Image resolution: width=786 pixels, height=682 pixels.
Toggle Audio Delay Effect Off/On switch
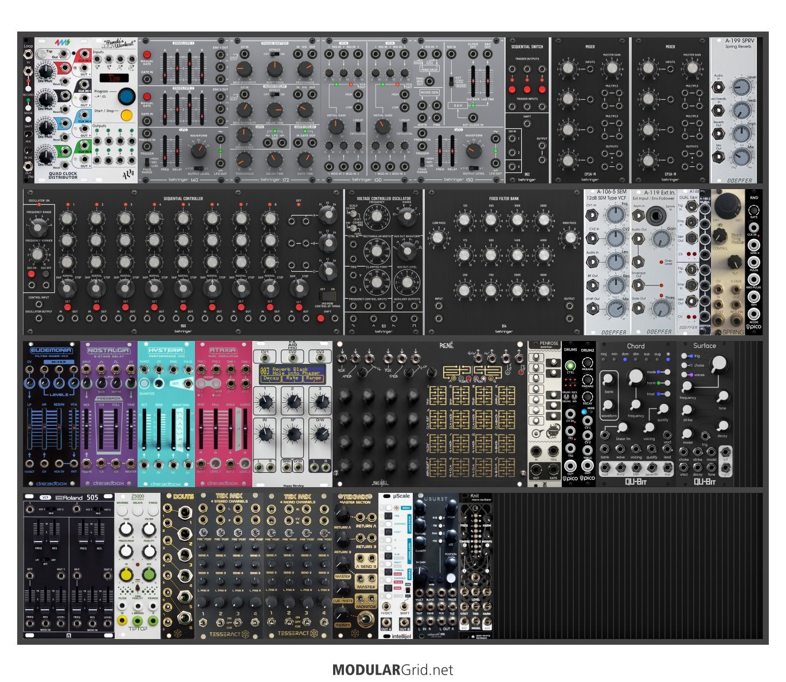(275, 95)
